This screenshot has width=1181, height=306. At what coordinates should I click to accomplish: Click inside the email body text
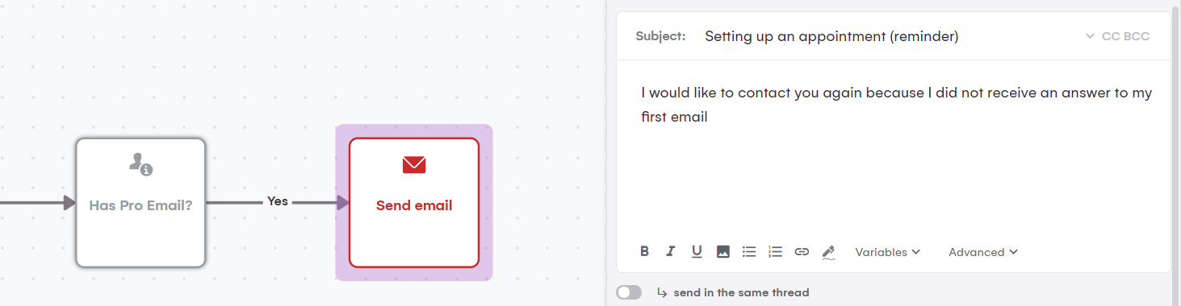click(896, 105)
